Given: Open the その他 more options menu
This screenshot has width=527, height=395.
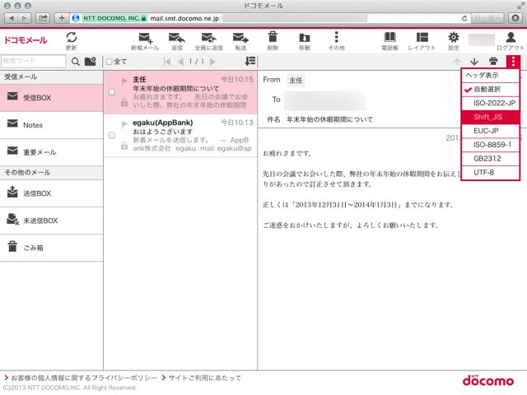Looking at the screenshot, I should click(337, 41).
